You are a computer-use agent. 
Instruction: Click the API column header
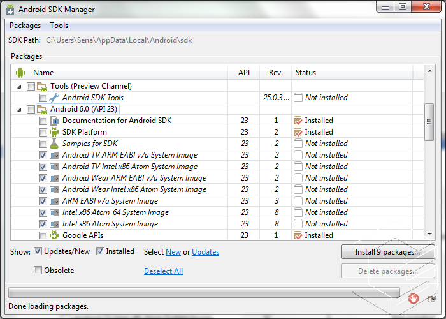[x=244, y=73]
